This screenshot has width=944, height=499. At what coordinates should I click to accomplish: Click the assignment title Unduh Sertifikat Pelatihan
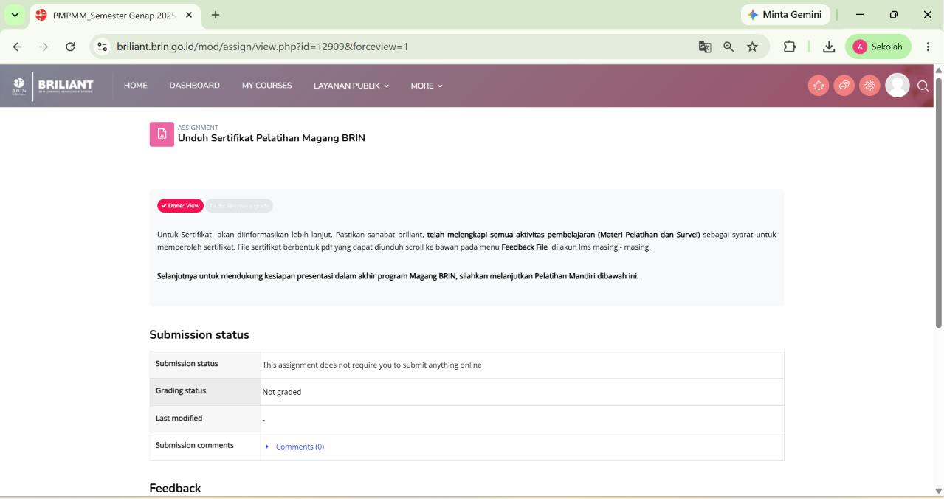pyautogui.click(x=272, y=138)
